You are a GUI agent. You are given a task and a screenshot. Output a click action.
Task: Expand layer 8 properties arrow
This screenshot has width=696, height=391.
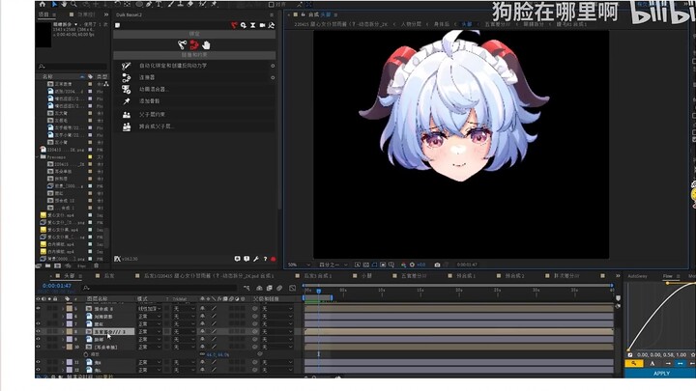point(63,331)
